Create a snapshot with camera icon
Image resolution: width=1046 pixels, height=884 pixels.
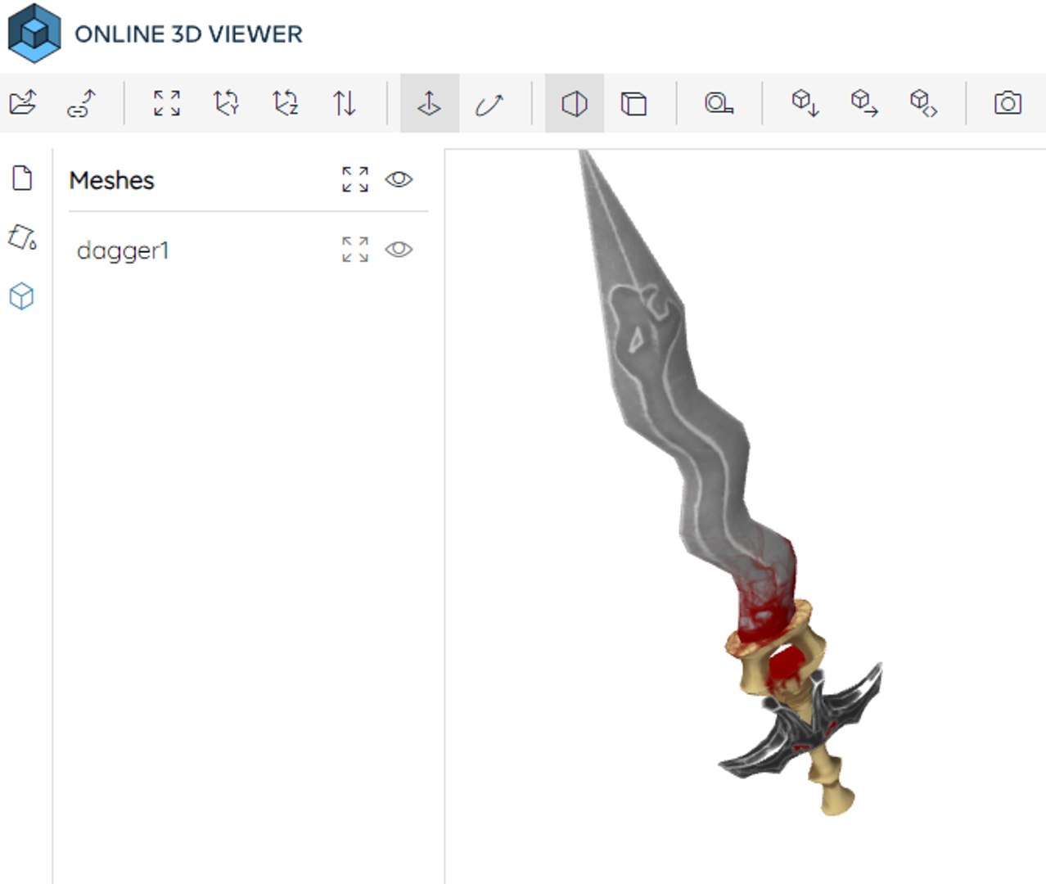[1008, 103]
